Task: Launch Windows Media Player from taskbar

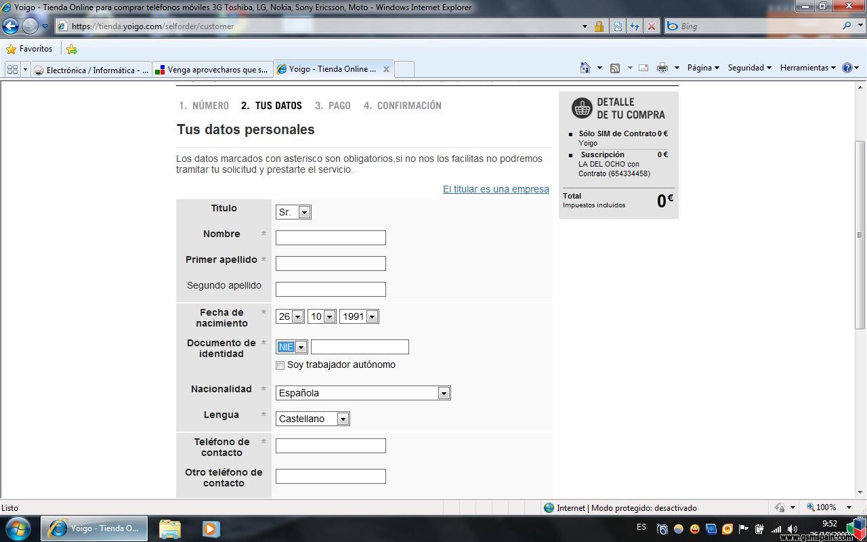Action: pyautogui.click(x=211, y=528)
